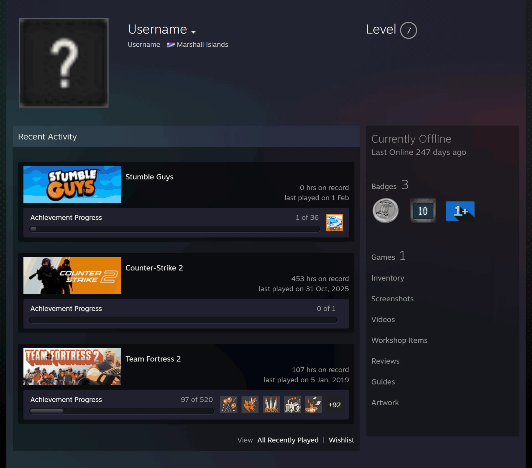Click the blue 1+ game collector badge
The width and height of the screenshot is (532, 468).
[460, 211]
